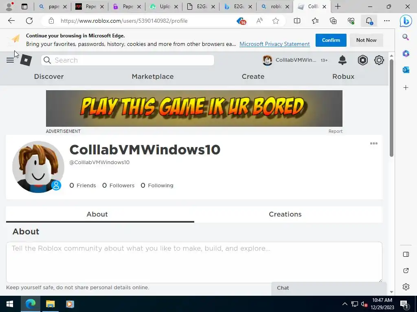
Task: Click the Roblox logo home icon
Action: pos(26,60)
